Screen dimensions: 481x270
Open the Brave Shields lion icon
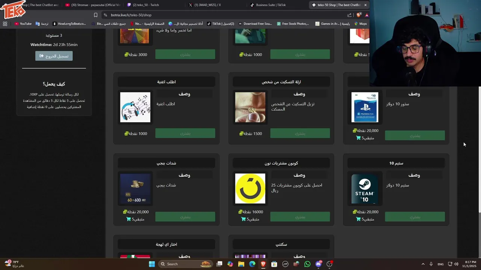click(359, 15)
